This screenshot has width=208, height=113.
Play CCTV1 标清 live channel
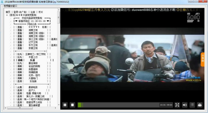point(32,27)
